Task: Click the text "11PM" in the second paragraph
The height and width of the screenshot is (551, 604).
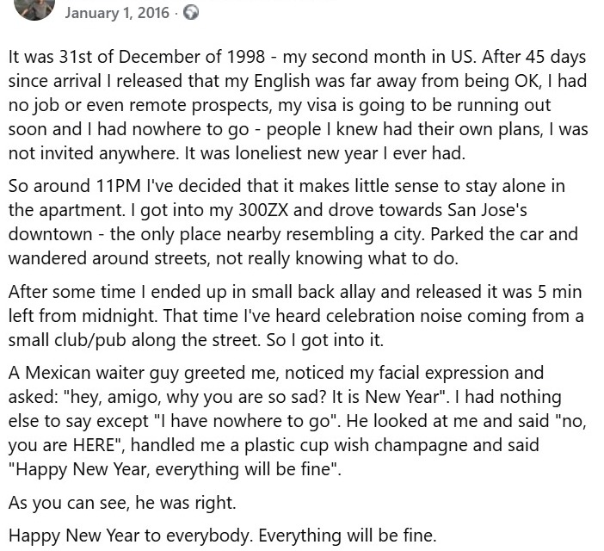Action: pos(108,189)
